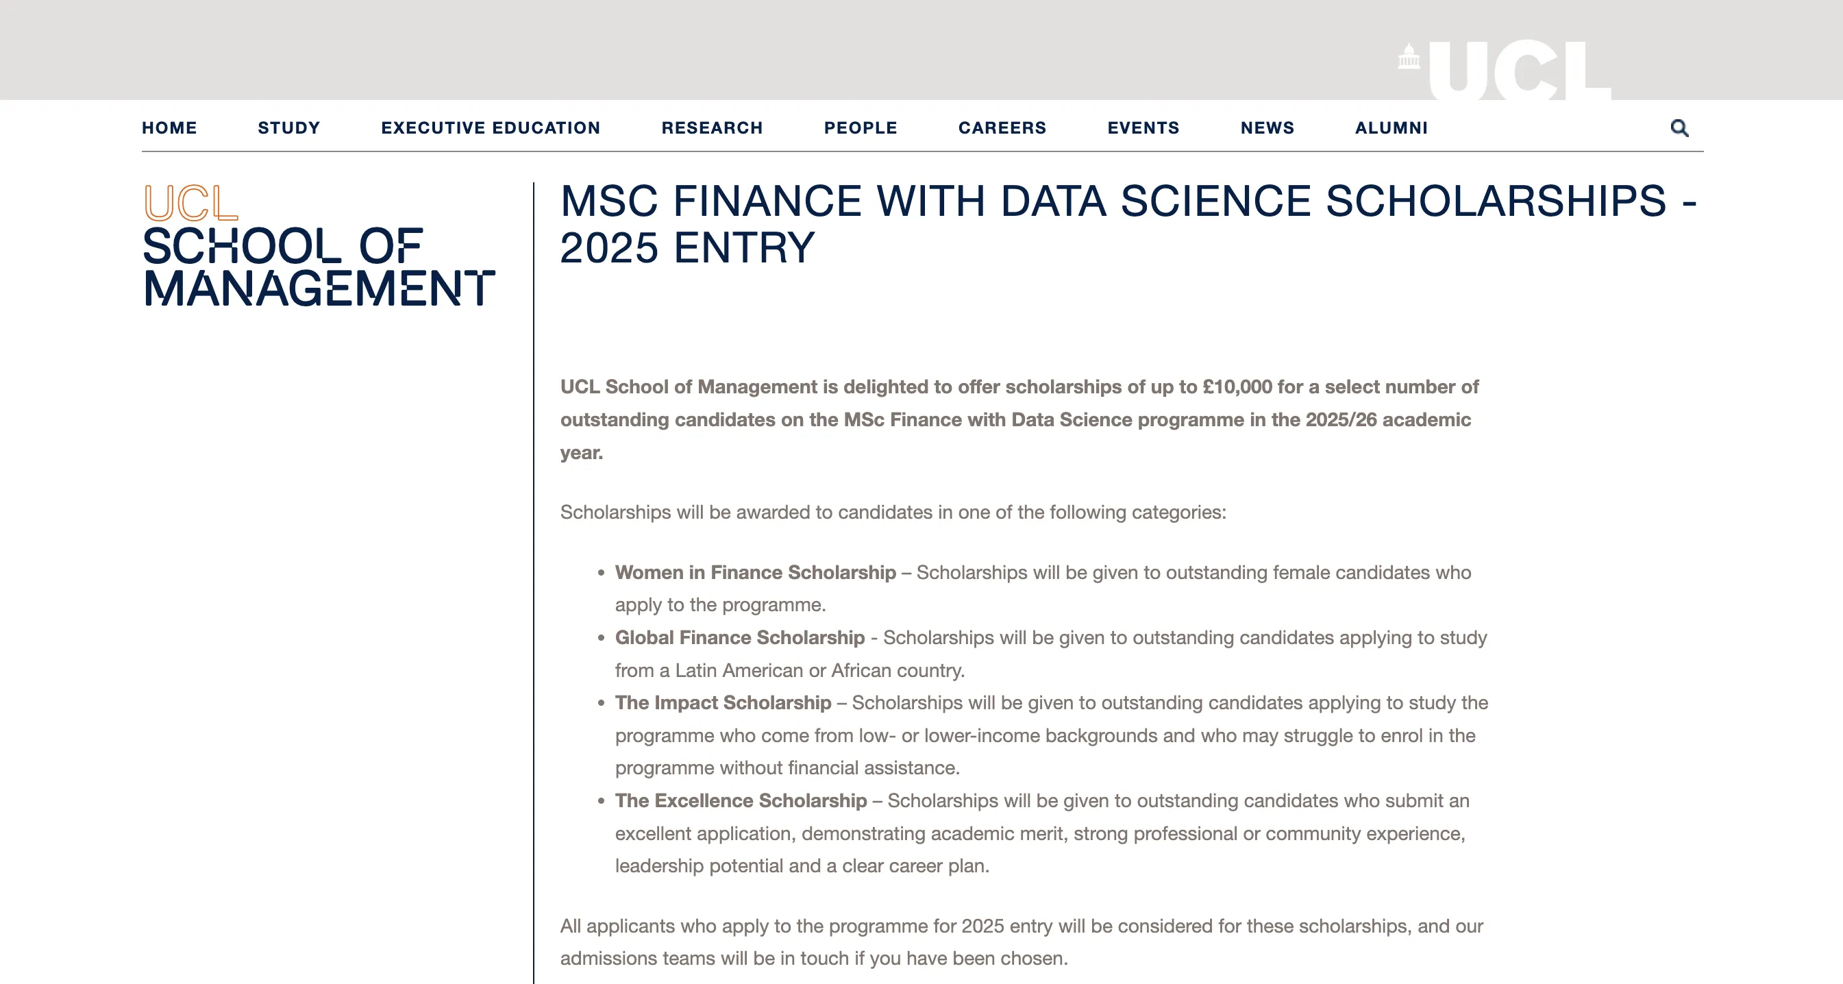Visit the Events page

tap(1143, 128)
